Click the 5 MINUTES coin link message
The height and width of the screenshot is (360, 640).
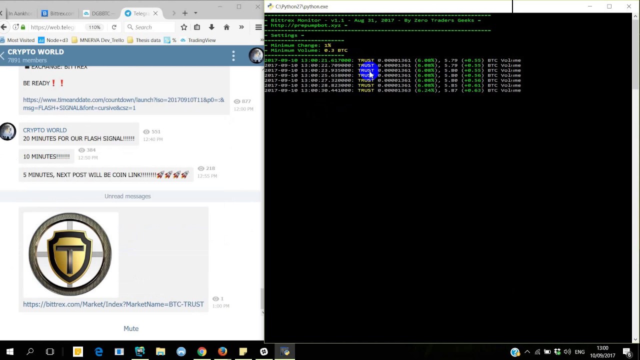click(106, 175)
